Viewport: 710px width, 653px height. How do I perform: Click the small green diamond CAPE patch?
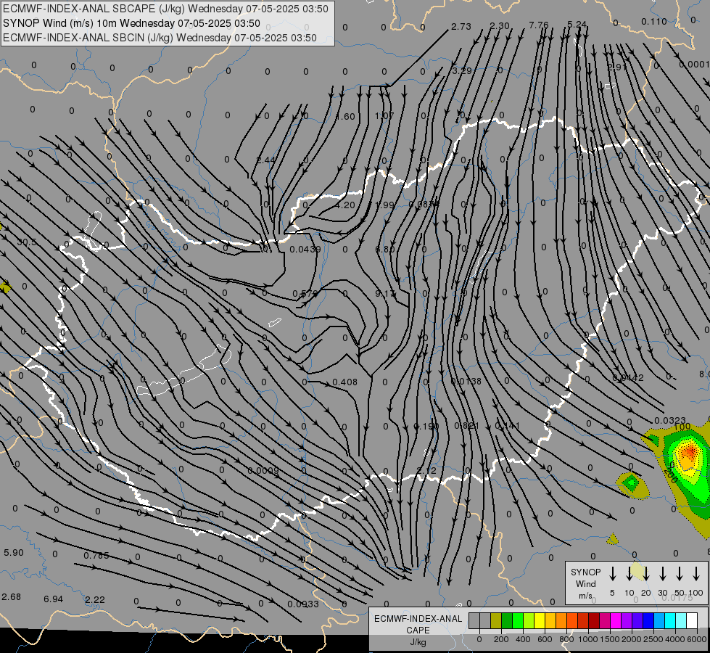(631, 484)
